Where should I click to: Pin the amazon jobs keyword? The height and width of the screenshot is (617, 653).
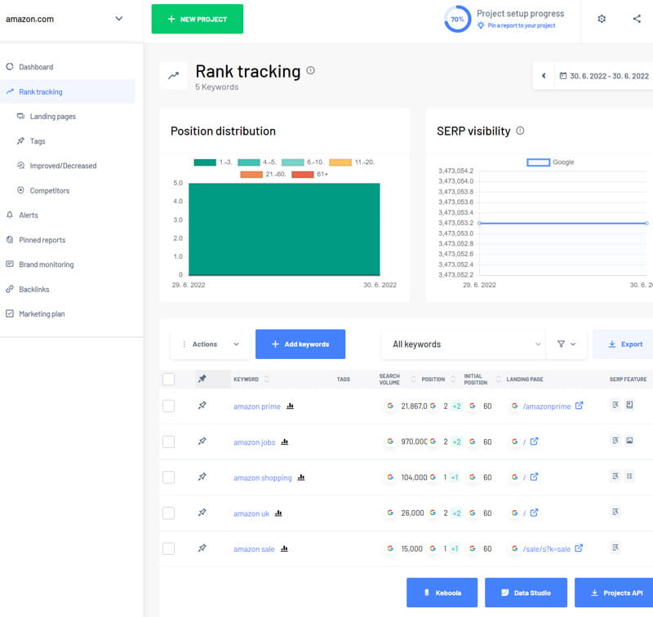click(202, 441)
